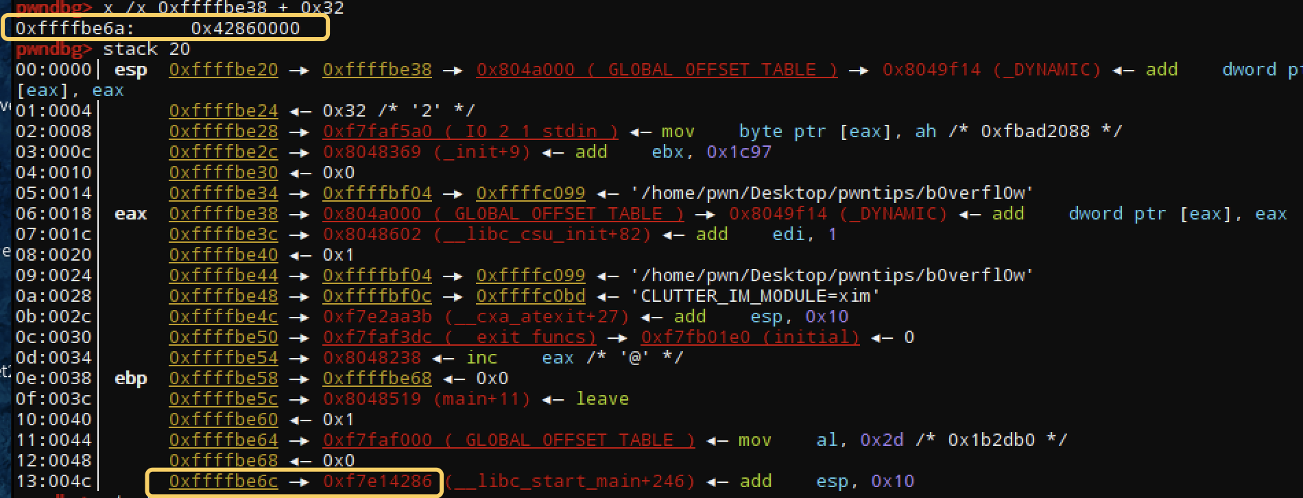Select the value 0x42860000 in the output
Viewport: 1303px width, 498px height.
point(246,29)
